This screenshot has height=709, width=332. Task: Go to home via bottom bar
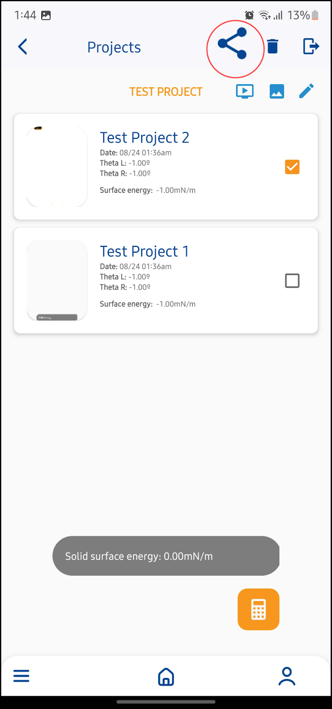pyautogui.click(x=166, y=677)
